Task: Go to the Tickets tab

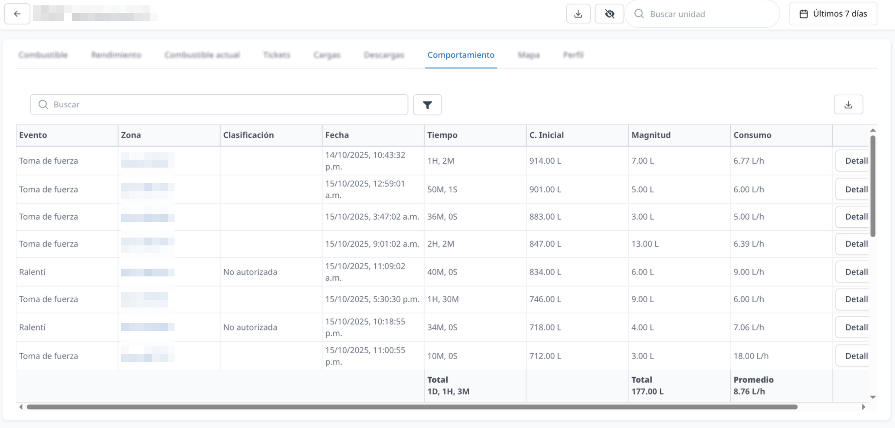Action: coord(277,55)
